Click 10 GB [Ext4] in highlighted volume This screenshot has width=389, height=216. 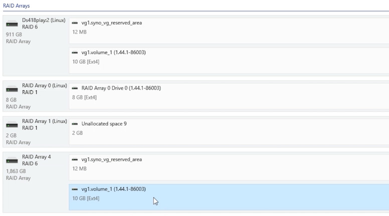(86, 198)
